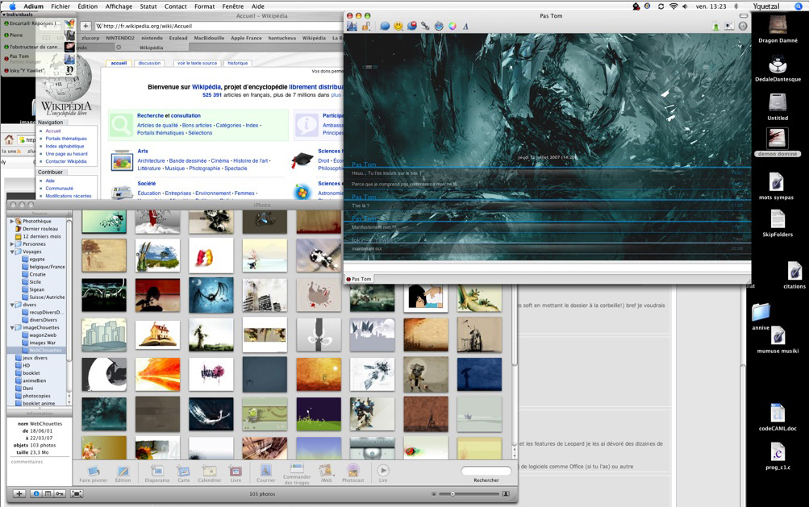809x507 pixels.
Task: Select the codeCAML.doc desktop file
Action: pyautogui.click(x=778, y=418)
